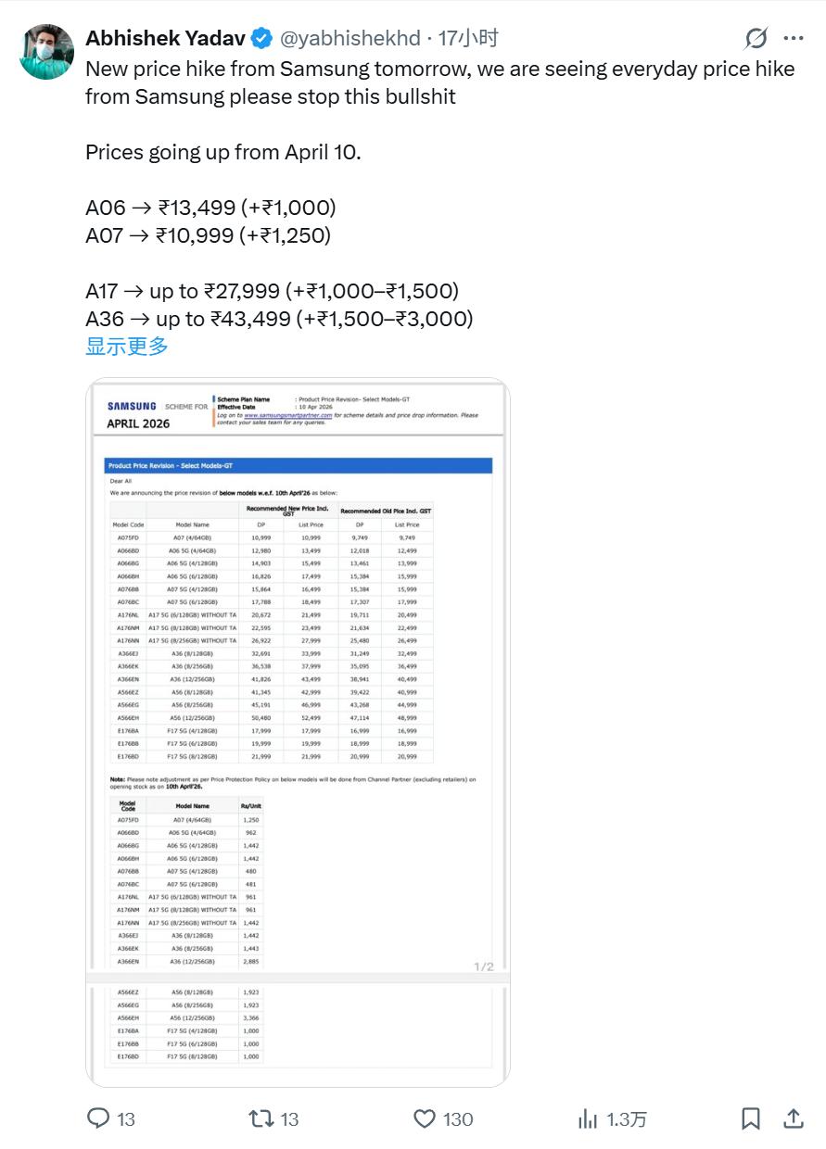Click the 1.3万 views count
This screenshot has height=1149, width=826.
tap(627, 1119)
